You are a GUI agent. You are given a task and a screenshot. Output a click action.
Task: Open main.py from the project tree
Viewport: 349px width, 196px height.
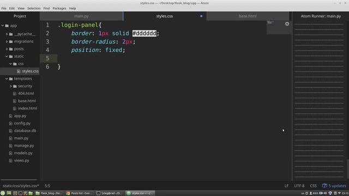pyautogui.click(x=21, y=138)
